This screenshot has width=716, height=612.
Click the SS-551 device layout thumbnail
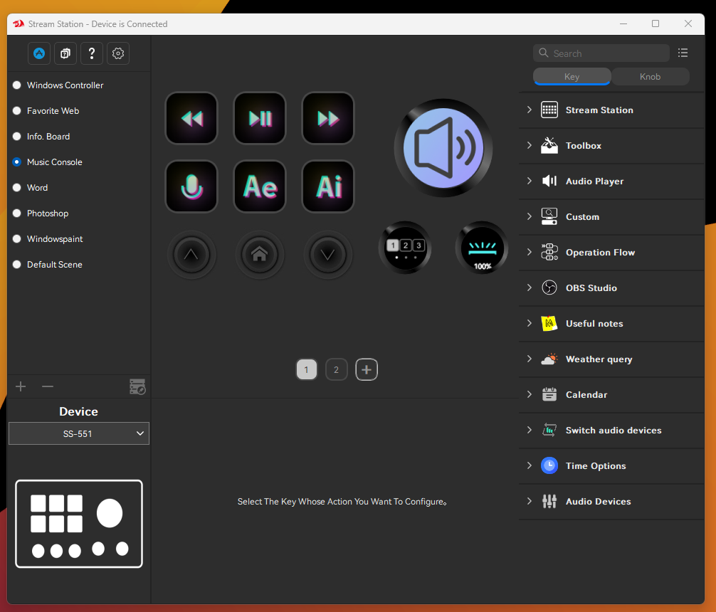click(79, 524)
